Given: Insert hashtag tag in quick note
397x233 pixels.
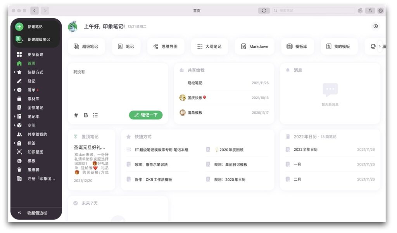Looking at the screenshot, I should point(76,115).
